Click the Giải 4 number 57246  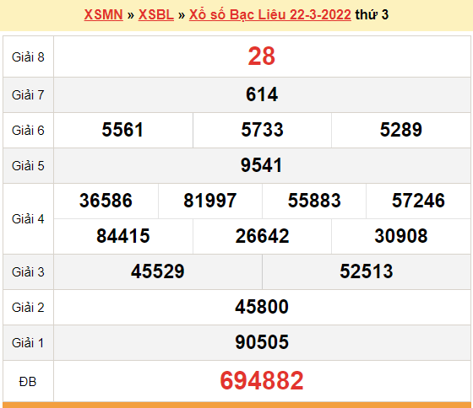418,201
